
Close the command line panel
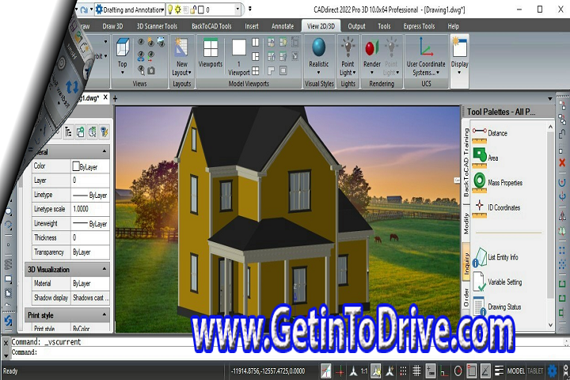[x=6, y=343]
